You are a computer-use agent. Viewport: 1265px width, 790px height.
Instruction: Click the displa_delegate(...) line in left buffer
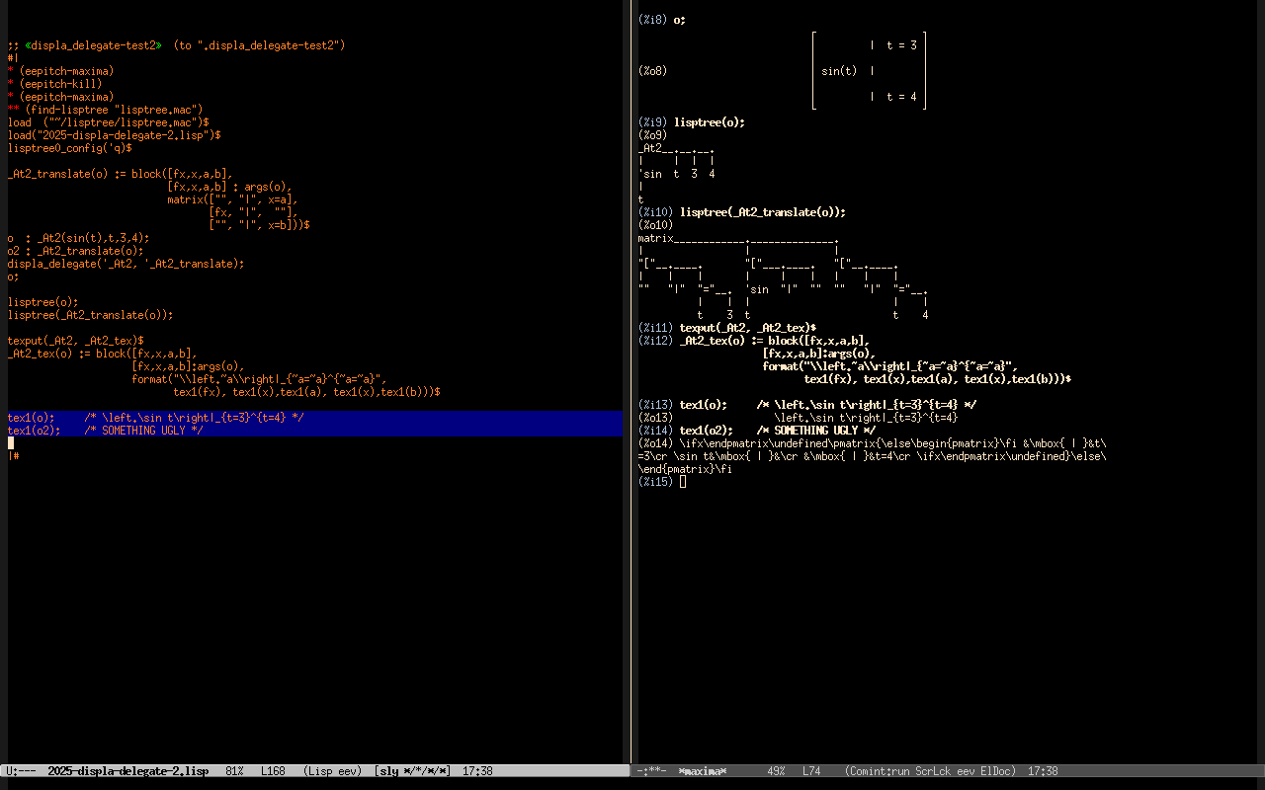(x=126, y=264)
